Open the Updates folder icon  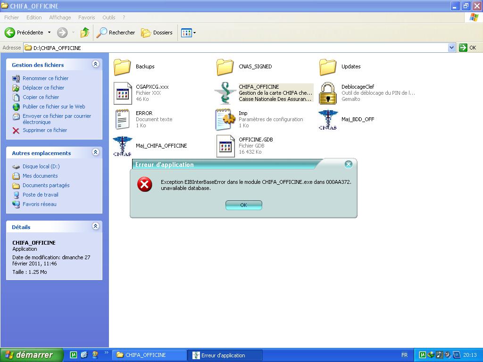(x=328, y=67)
